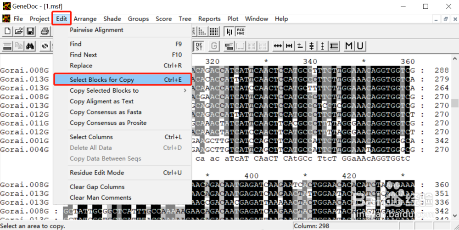Screen dimensions: 459x230
Task: Choose Select Columns menu entry
Action: (123, 137)
